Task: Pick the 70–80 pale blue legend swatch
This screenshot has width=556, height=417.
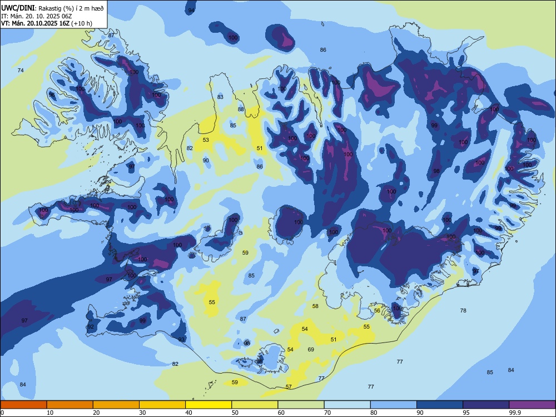Action: 347,405
